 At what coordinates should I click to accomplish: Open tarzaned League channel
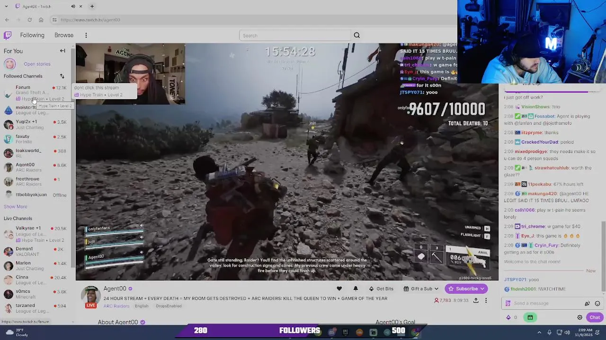coord(36,308)
